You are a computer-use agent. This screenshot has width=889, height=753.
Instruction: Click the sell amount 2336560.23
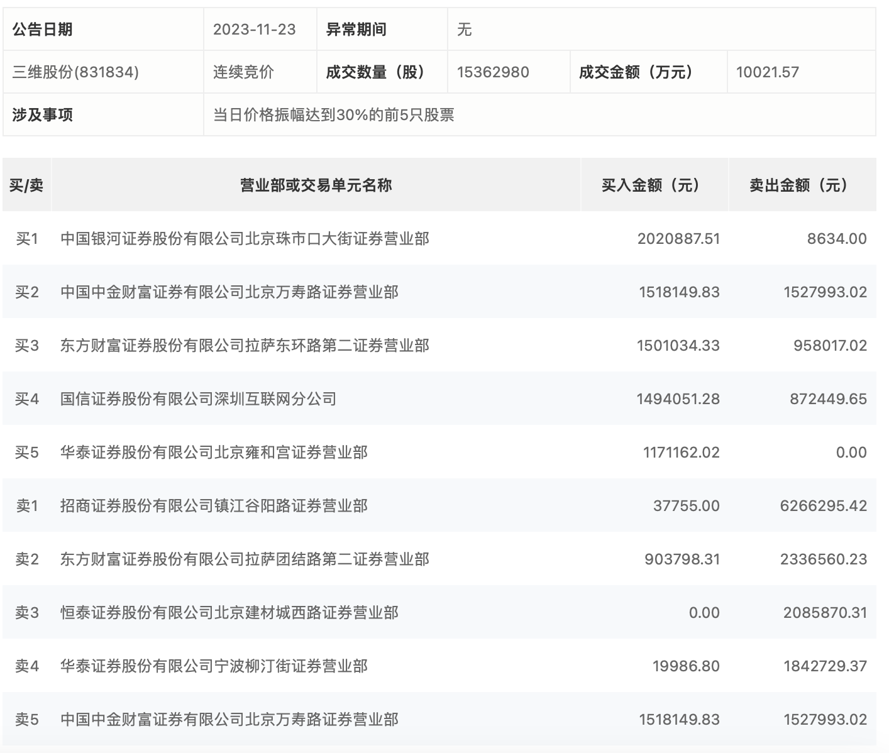tap(824, 559)
